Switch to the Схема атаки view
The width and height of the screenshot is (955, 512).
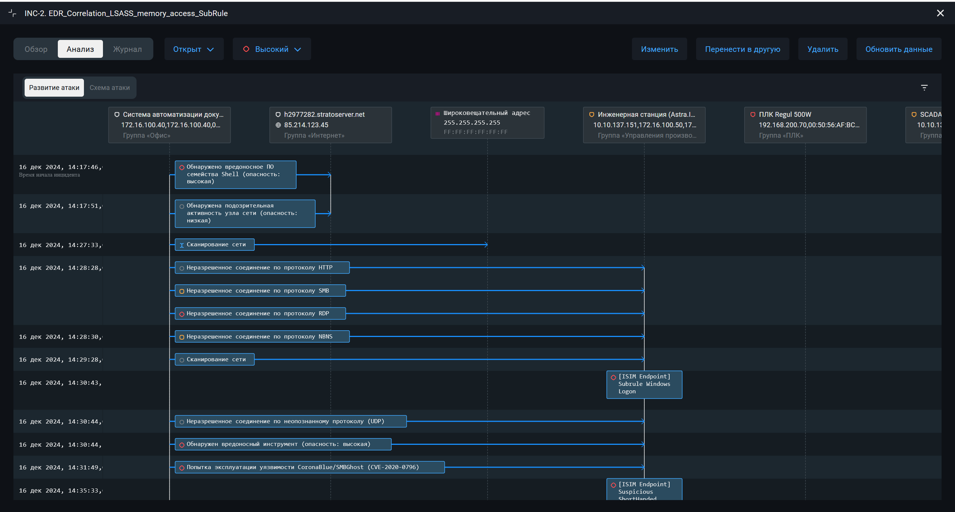click(x=110, y=88)
